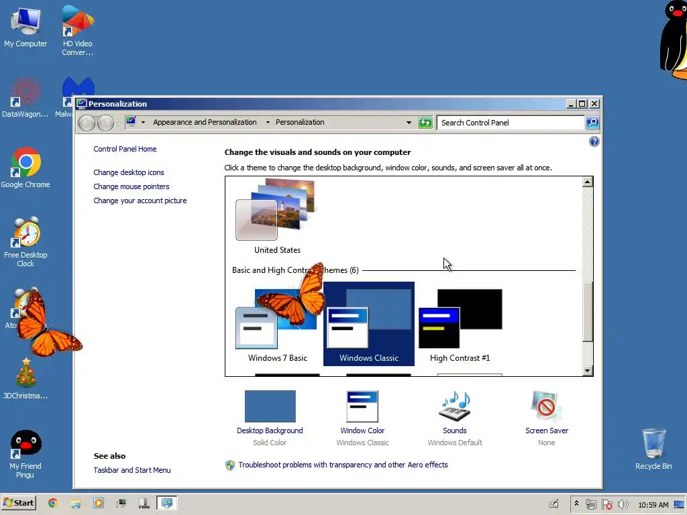Image resolution: width=687 pixels, height=515 pixels.
Task: Click the computer taskbar icon beside the media player
Action: (121, 503)
